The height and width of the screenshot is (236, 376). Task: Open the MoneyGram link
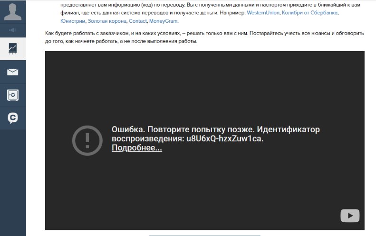coord(164,21)
